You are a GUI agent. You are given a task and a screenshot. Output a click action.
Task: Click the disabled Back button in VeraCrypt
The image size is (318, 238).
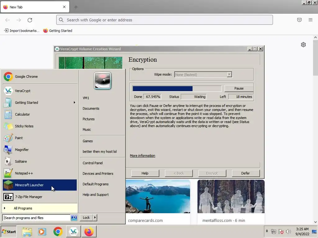(179, 173)
